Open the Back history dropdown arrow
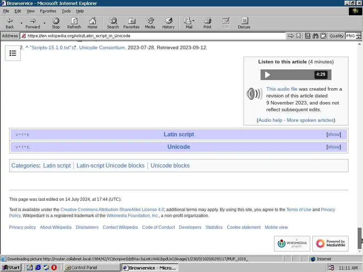363x272 pixels. (21, 23)
